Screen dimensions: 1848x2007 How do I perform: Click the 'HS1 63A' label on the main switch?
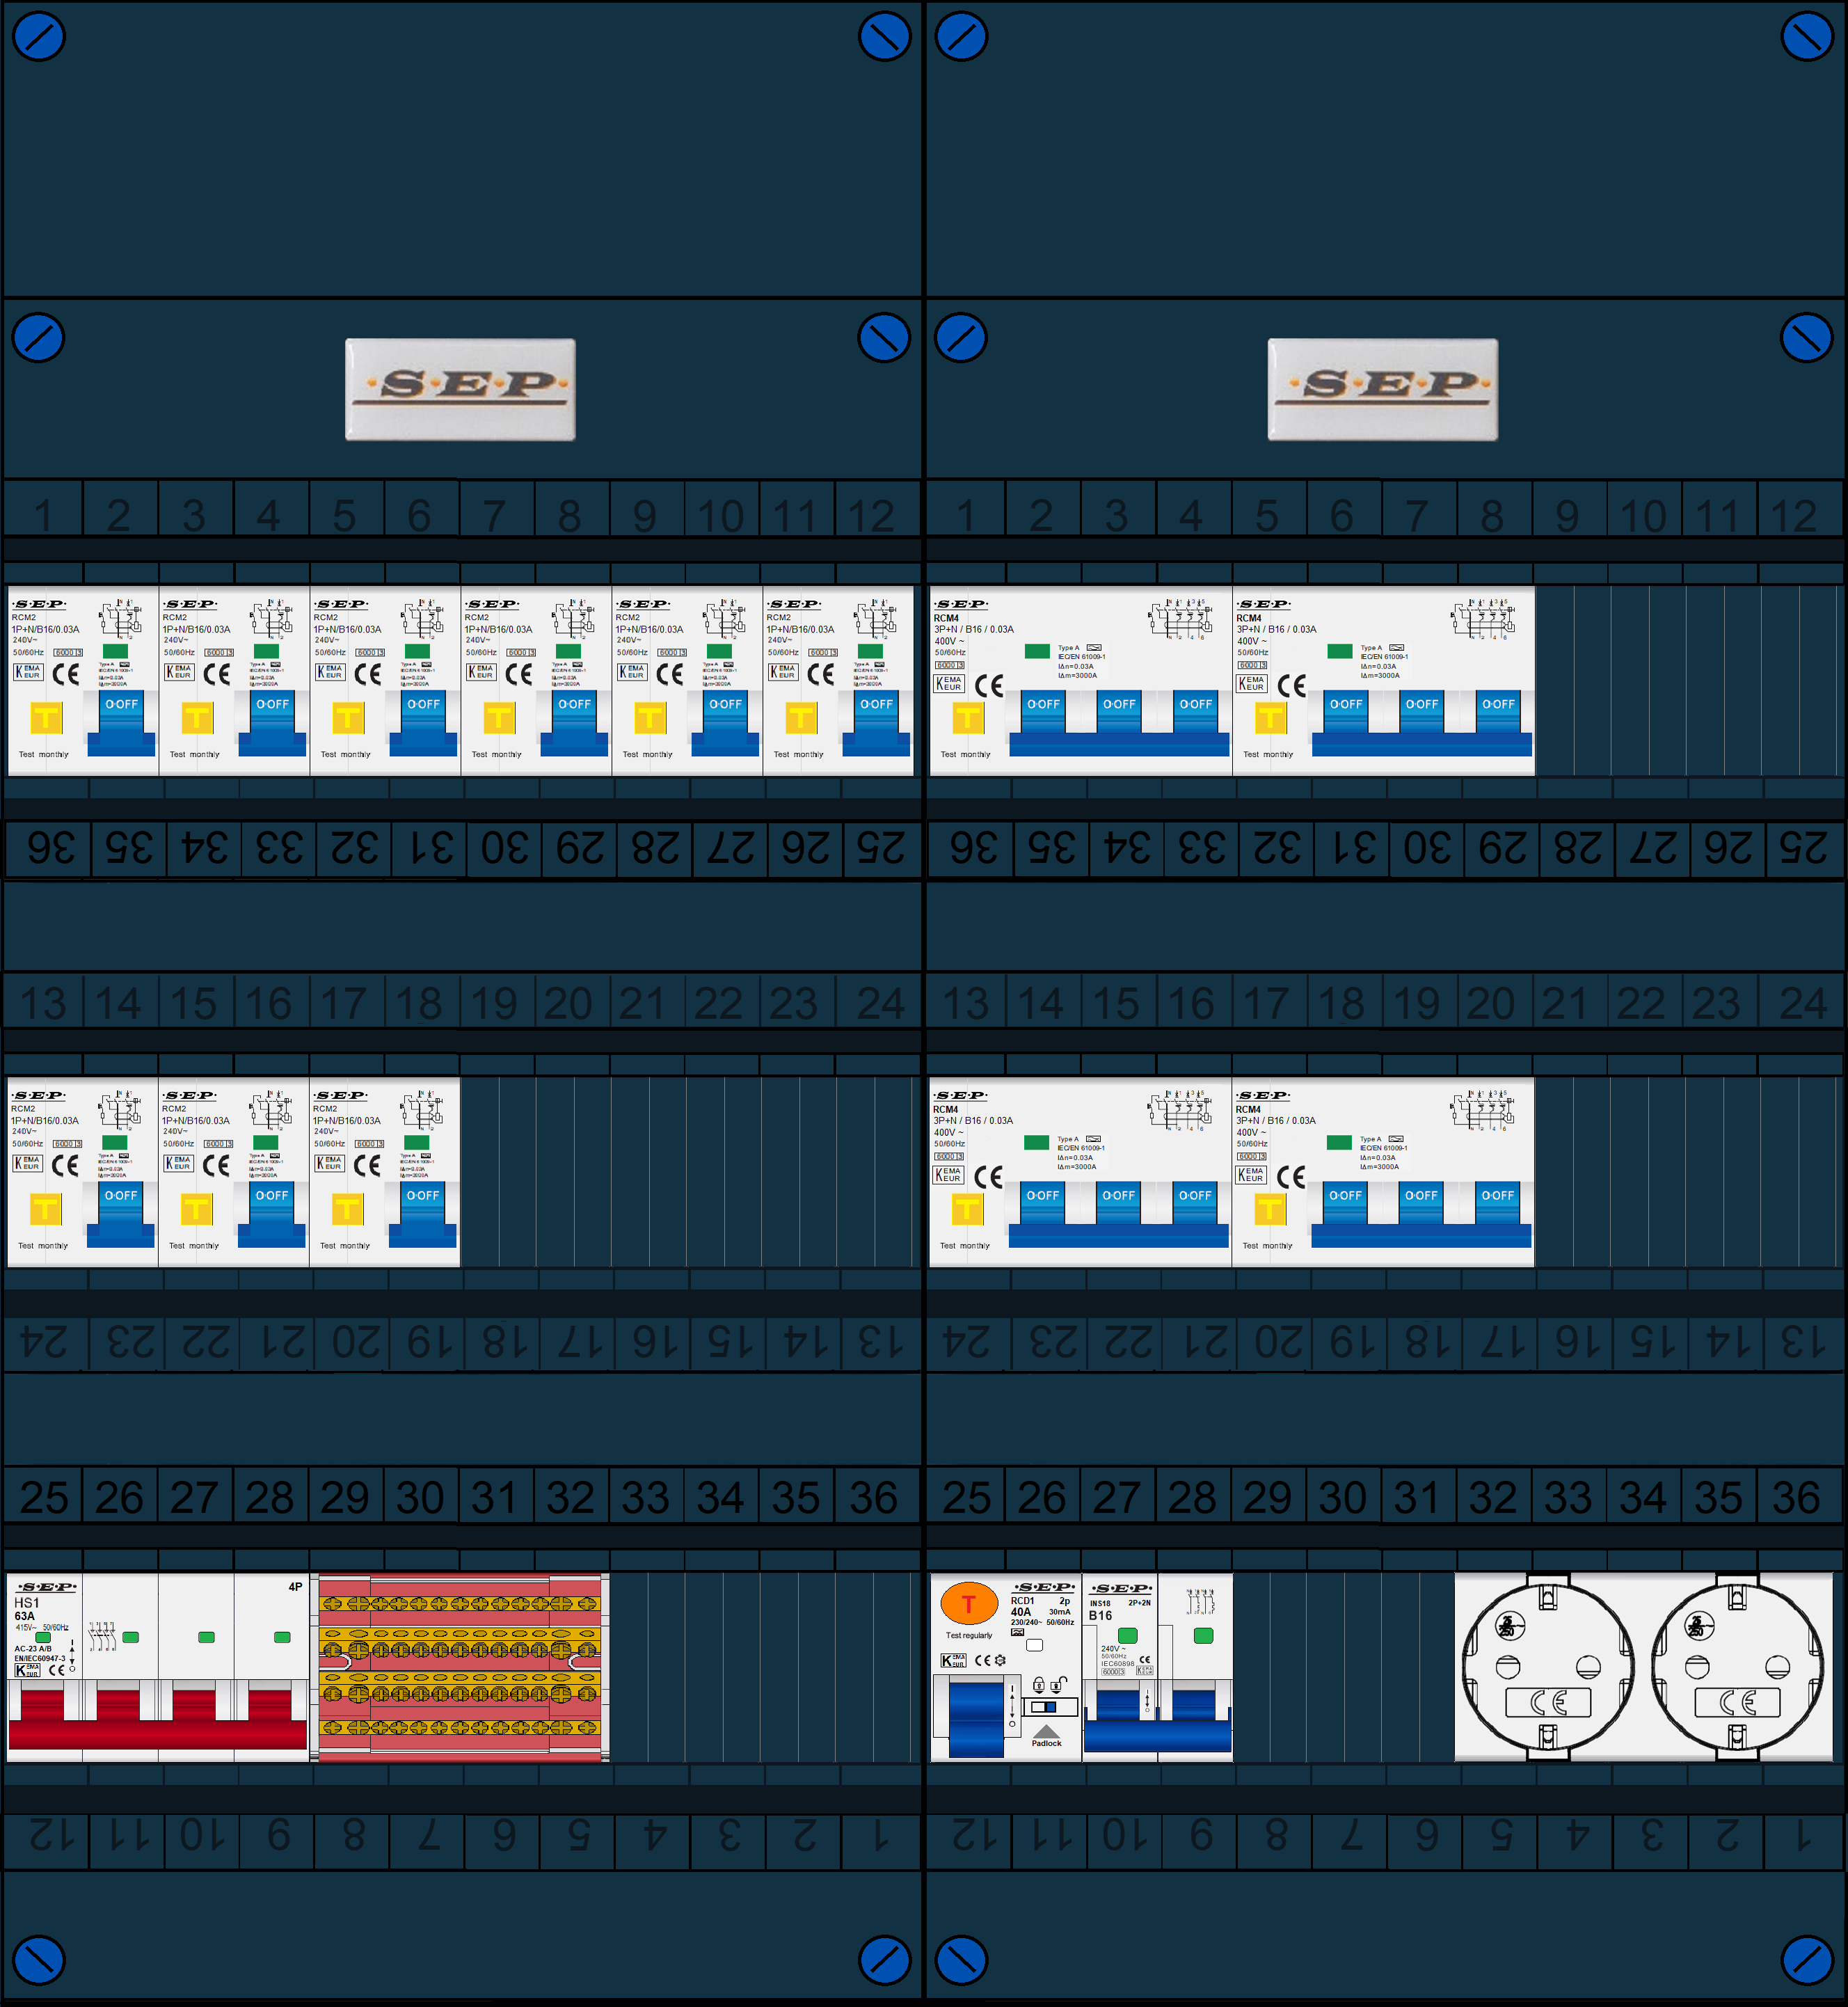click(x=26, y=1609)
